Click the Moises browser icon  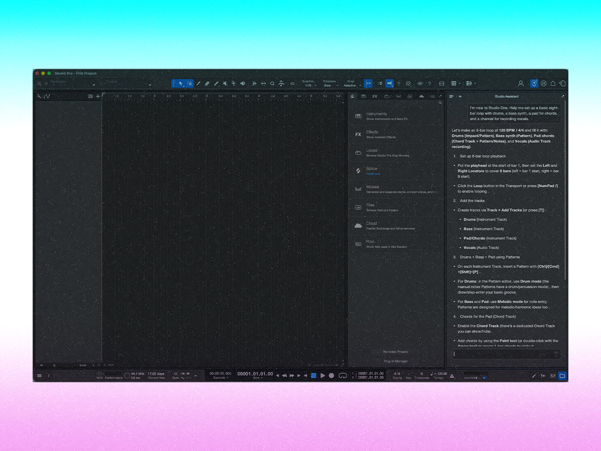pos(358,189)
